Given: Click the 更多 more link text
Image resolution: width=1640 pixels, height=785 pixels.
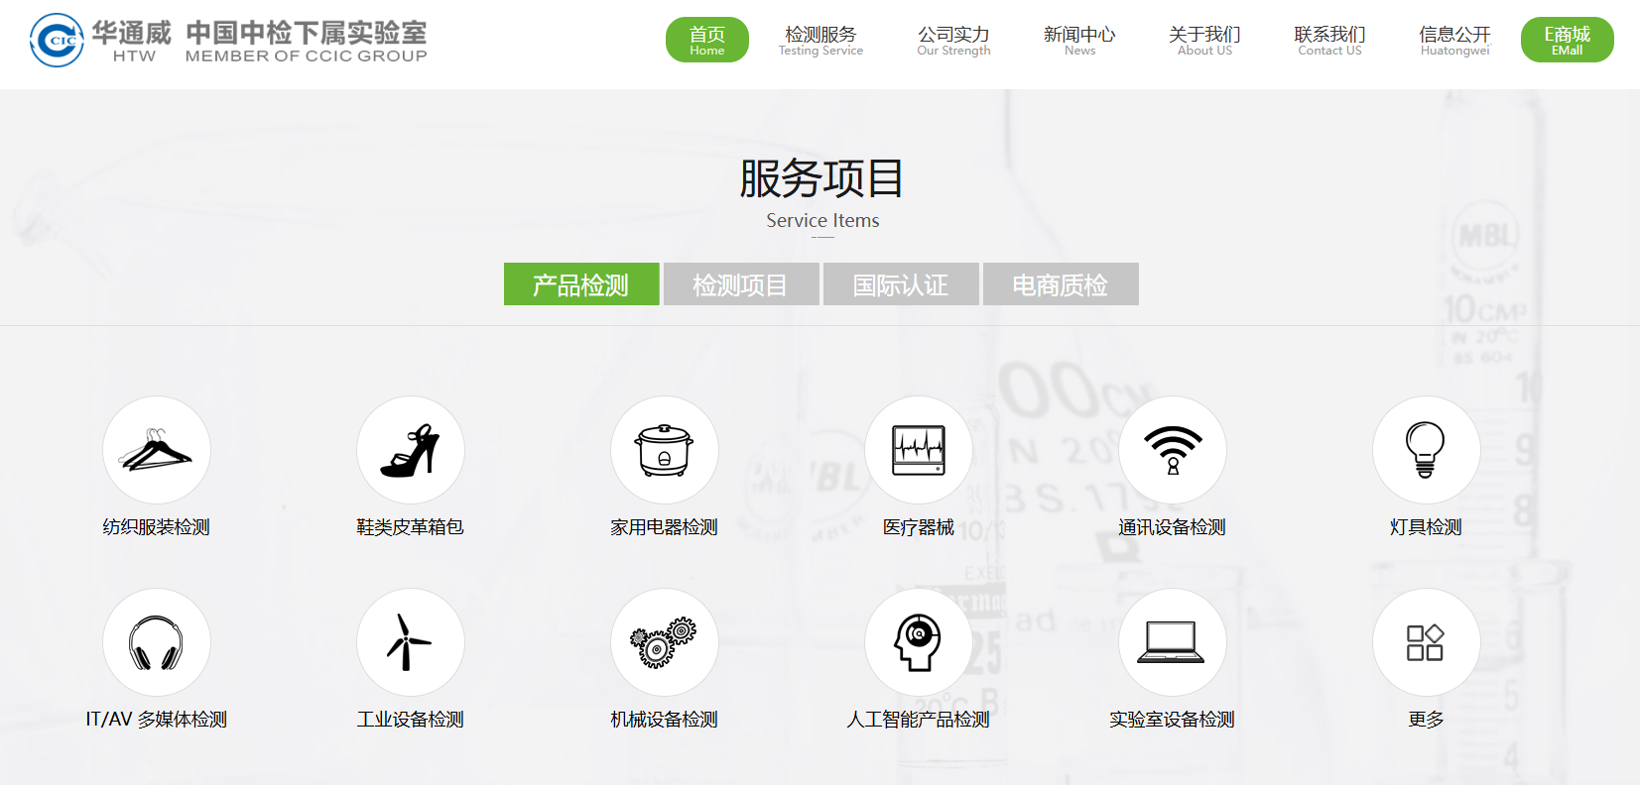Looking at the screenshot, I should tap(1427, 720).
